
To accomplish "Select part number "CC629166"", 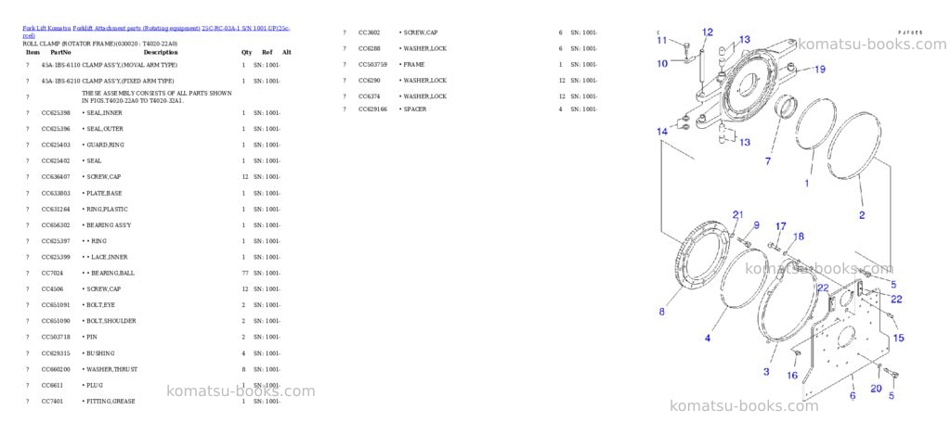I will 373,109.
